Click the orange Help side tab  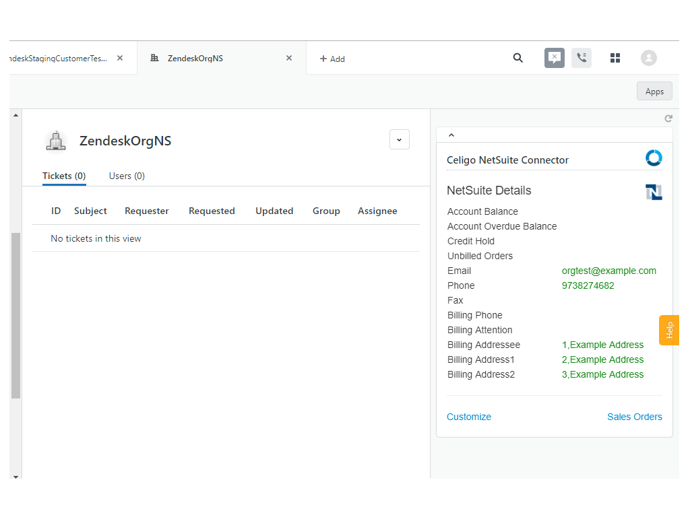(x=669, y=330)
